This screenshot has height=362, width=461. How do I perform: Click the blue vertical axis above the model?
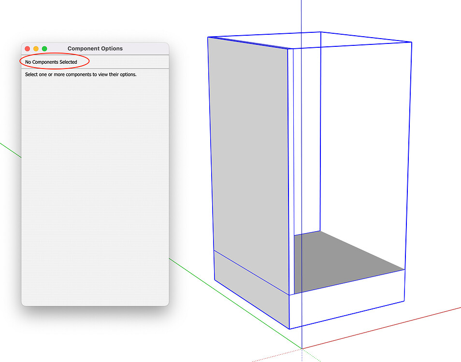(302, 14)
